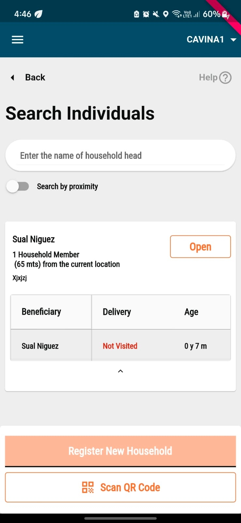
Task: Focus the household head name field
Action: pyautogui.click(x=120, y=156)
